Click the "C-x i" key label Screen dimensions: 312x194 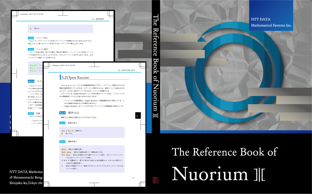32,68
